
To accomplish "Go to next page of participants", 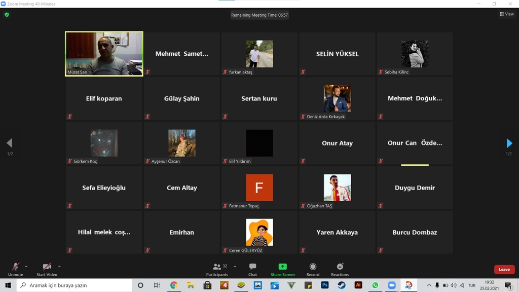I will pyautogui.click(x=509, y=143).
